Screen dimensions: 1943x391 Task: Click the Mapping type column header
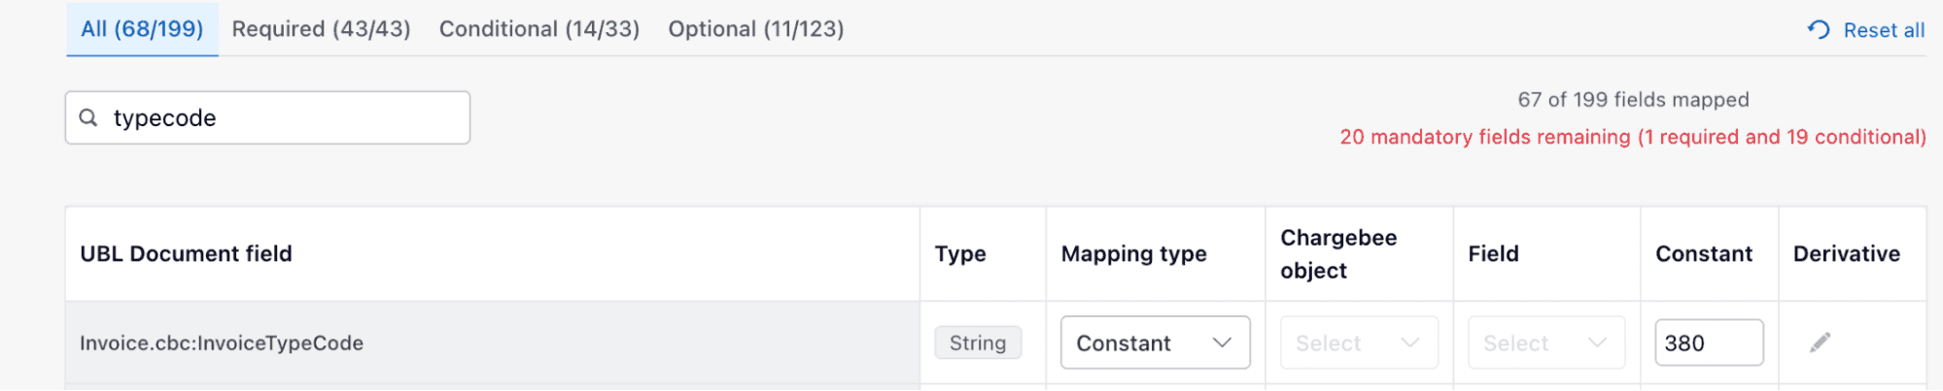click(1133, 254)
